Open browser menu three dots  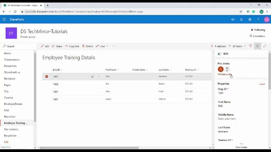click(x=267, y=11)
